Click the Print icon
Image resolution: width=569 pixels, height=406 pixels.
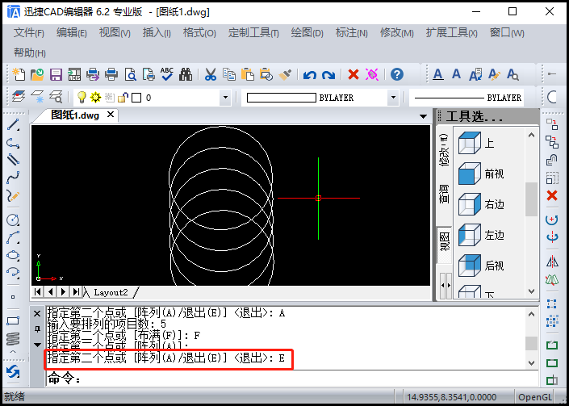(111, 74)
